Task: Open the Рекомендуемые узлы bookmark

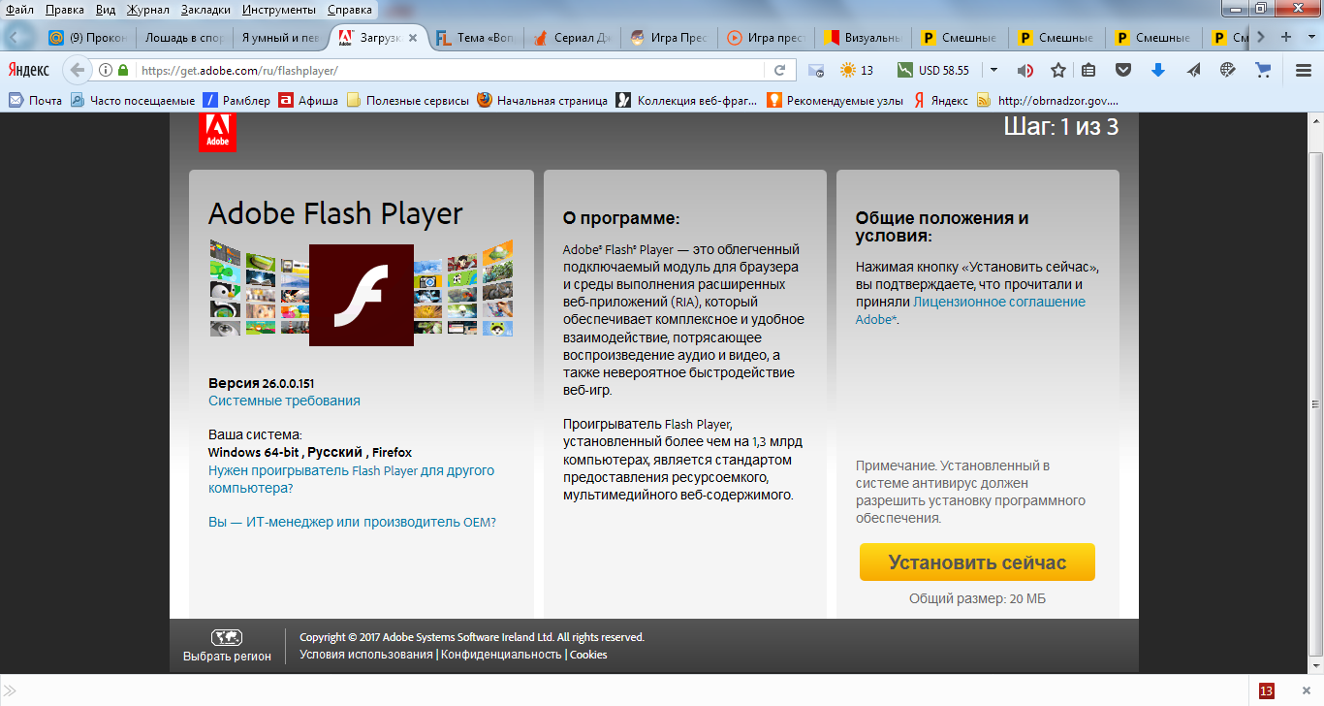Action: [x=835, y=100]
